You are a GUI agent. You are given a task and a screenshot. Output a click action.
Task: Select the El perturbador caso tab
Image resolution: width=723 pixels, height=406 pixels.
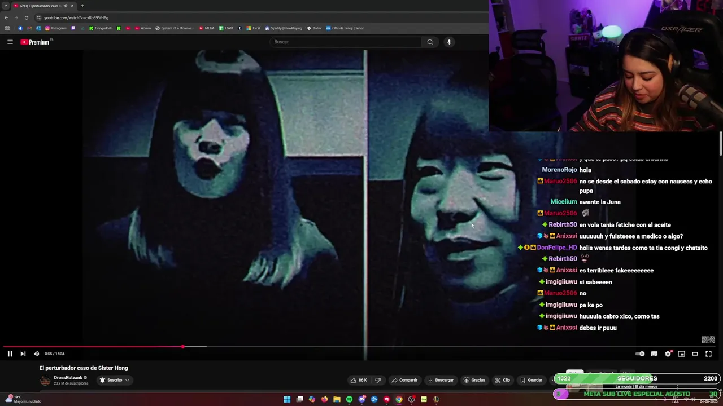[x=44, y=6]
